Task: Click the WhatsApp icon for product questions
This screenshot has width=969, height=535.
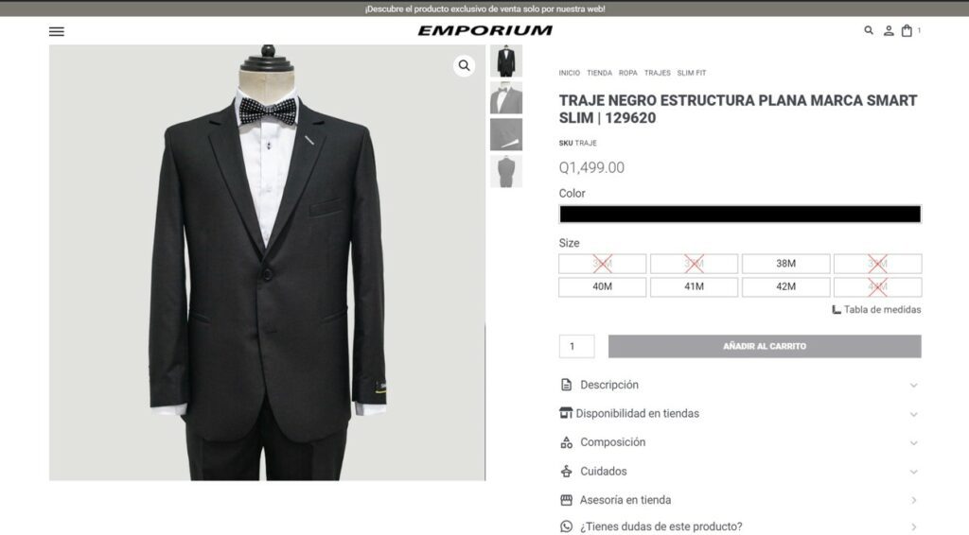Action: 566,526
